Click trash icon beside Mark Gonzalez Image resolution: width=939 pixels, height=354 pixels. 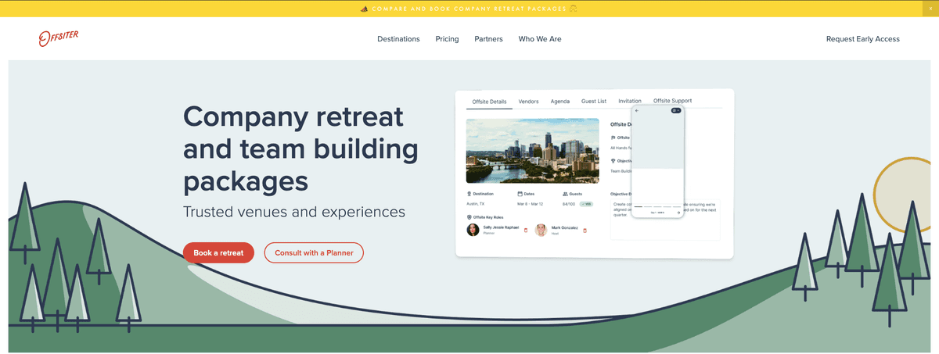585,231
